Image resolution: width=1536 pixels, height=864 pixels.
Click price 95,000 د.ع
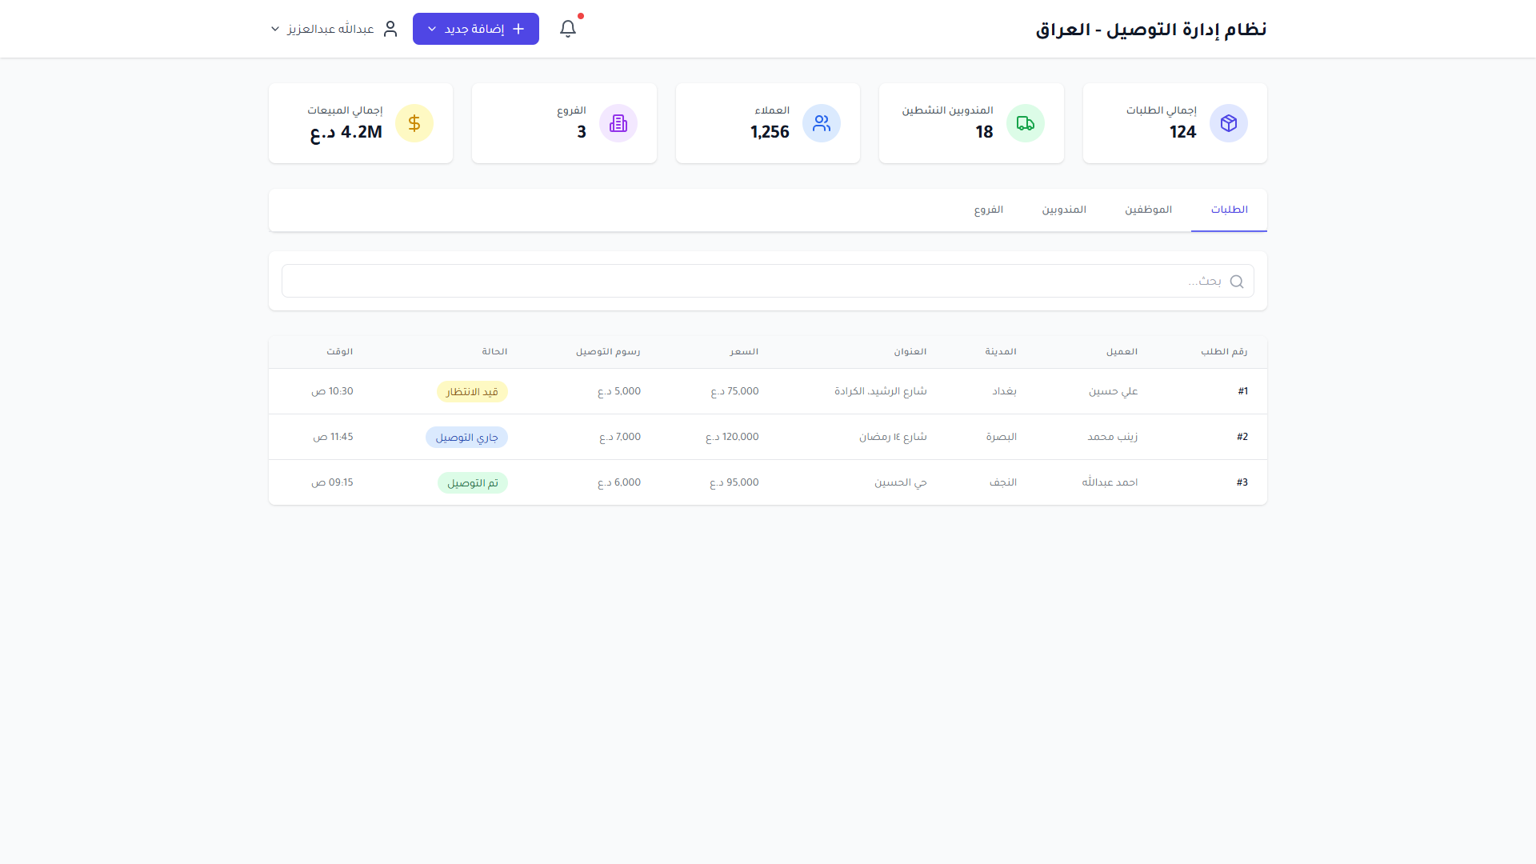coord(734,482)
